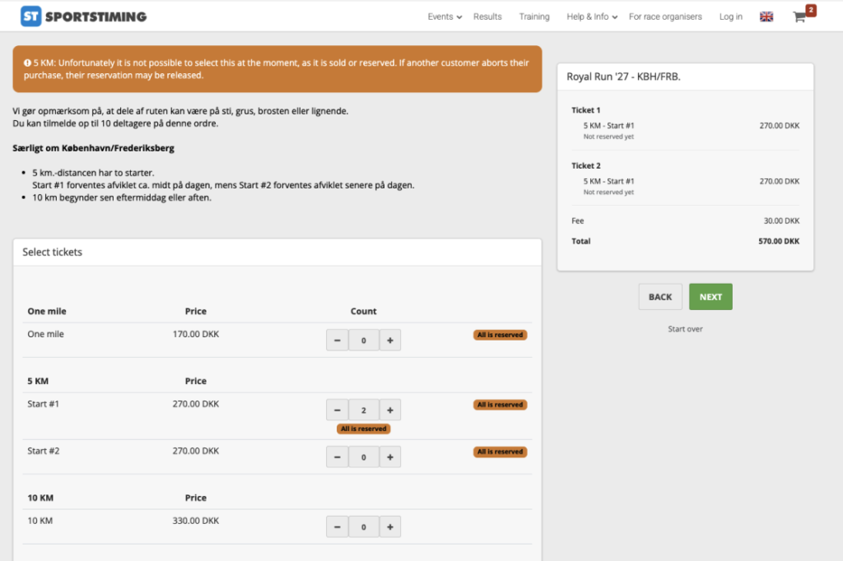Increase Start #2 ticket count
This screenshot has height=561, width=843.
390,457
